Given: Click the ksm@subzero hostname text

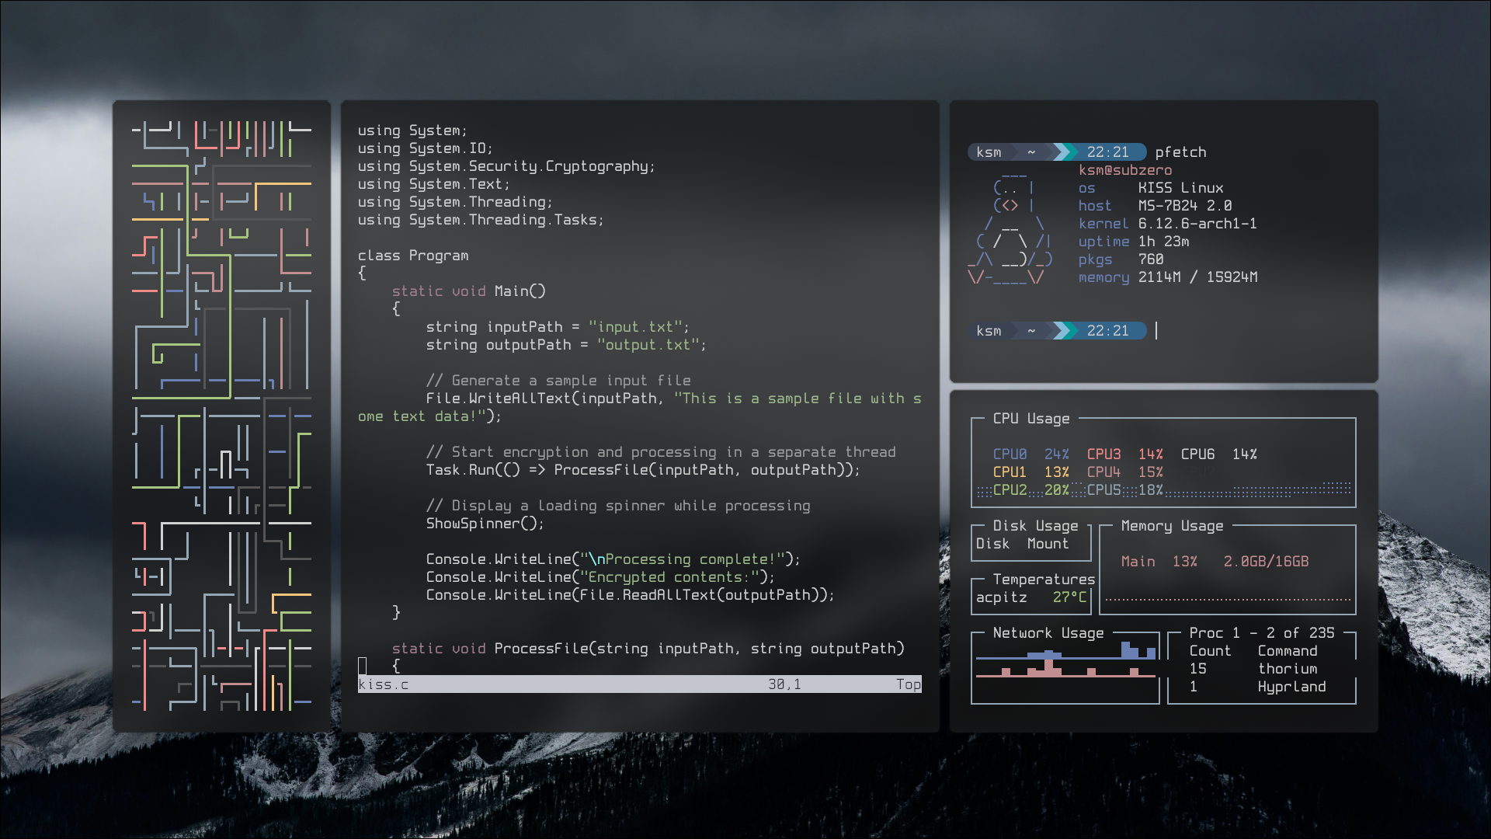Looking at the screenshot, I should click(1125, 170).
